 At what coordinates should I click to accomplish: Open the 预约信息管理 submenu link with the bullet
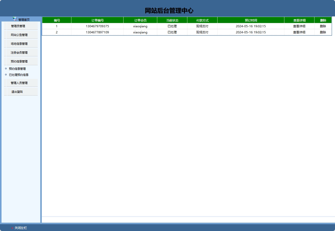[x=17, y=69]
